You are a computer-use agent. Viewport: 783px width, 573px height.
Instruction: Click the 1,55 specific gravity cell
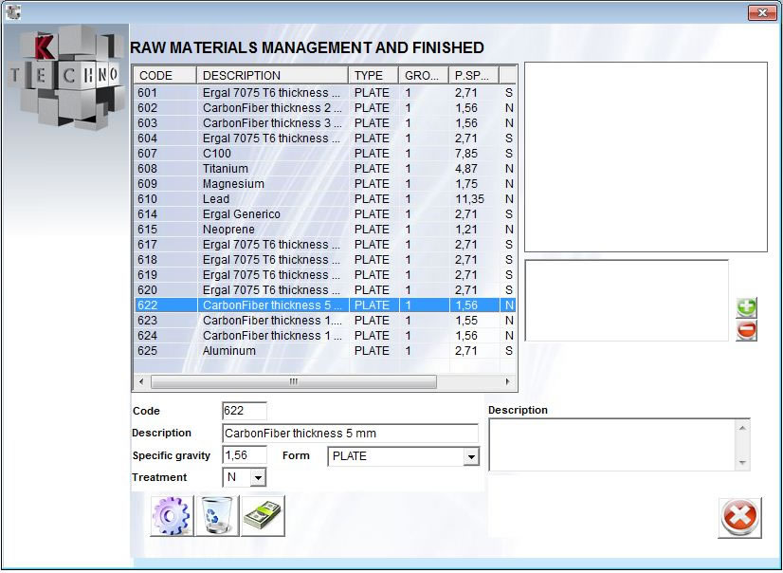click(474, 321)
